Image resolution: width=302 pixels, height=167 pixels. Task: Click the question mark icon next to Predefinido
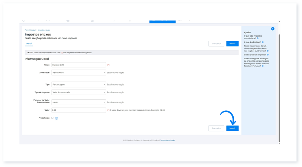coord(56,118)
